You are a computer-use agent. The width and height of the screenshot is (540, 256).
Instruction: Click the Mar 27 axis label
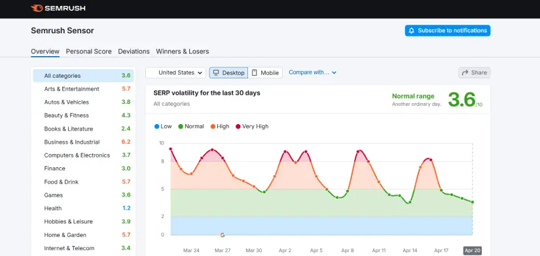pos(223,251)
